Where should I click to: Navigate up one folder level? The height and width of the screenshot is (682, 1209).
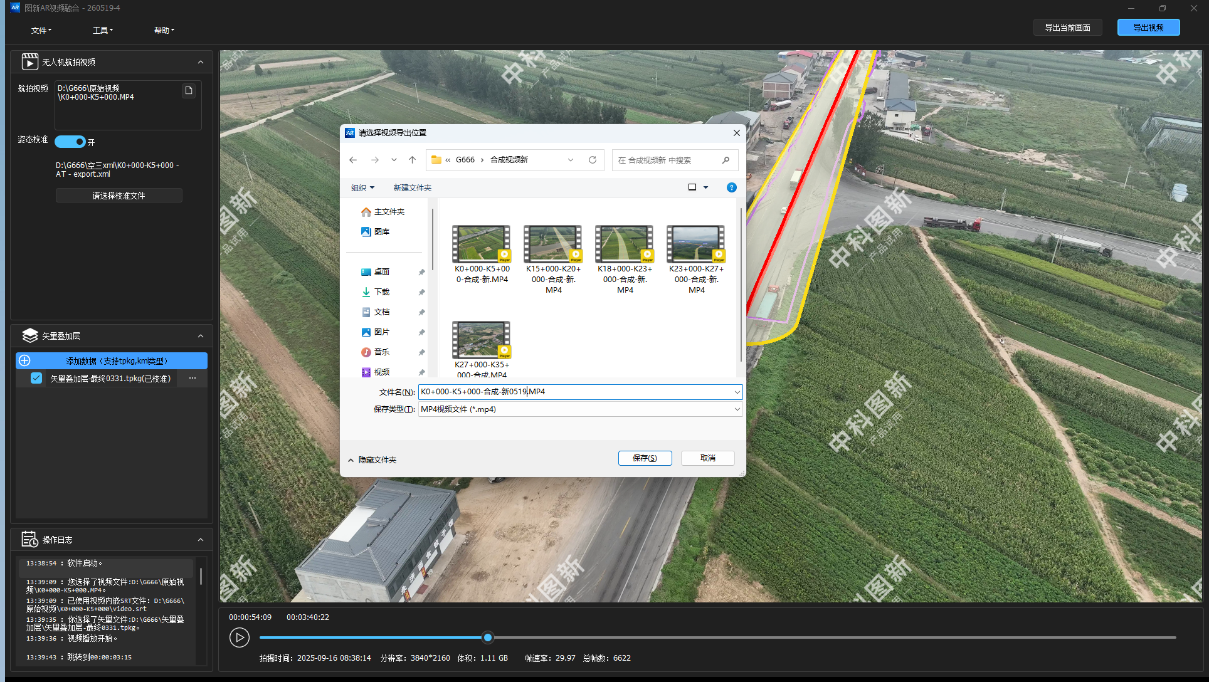point(412,160)
